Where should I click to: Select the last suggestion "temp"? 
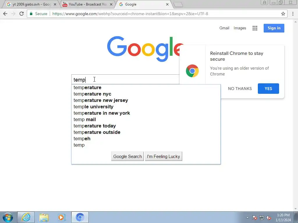(x=146, y=145)
